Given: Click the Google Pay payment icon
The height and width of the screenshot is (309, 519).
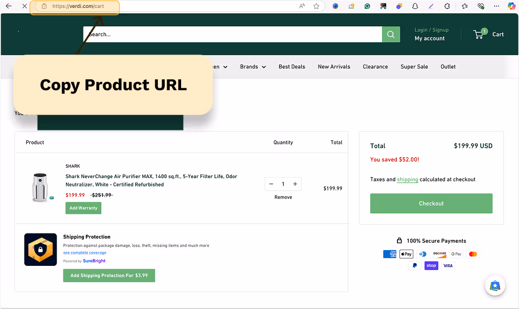Looking at the screenshot, I should (x=456, y=254).
